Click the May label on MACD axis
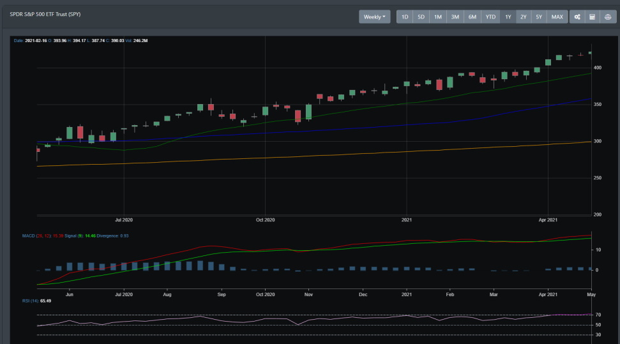Screen dimensions: 620x344 point(591,295)
